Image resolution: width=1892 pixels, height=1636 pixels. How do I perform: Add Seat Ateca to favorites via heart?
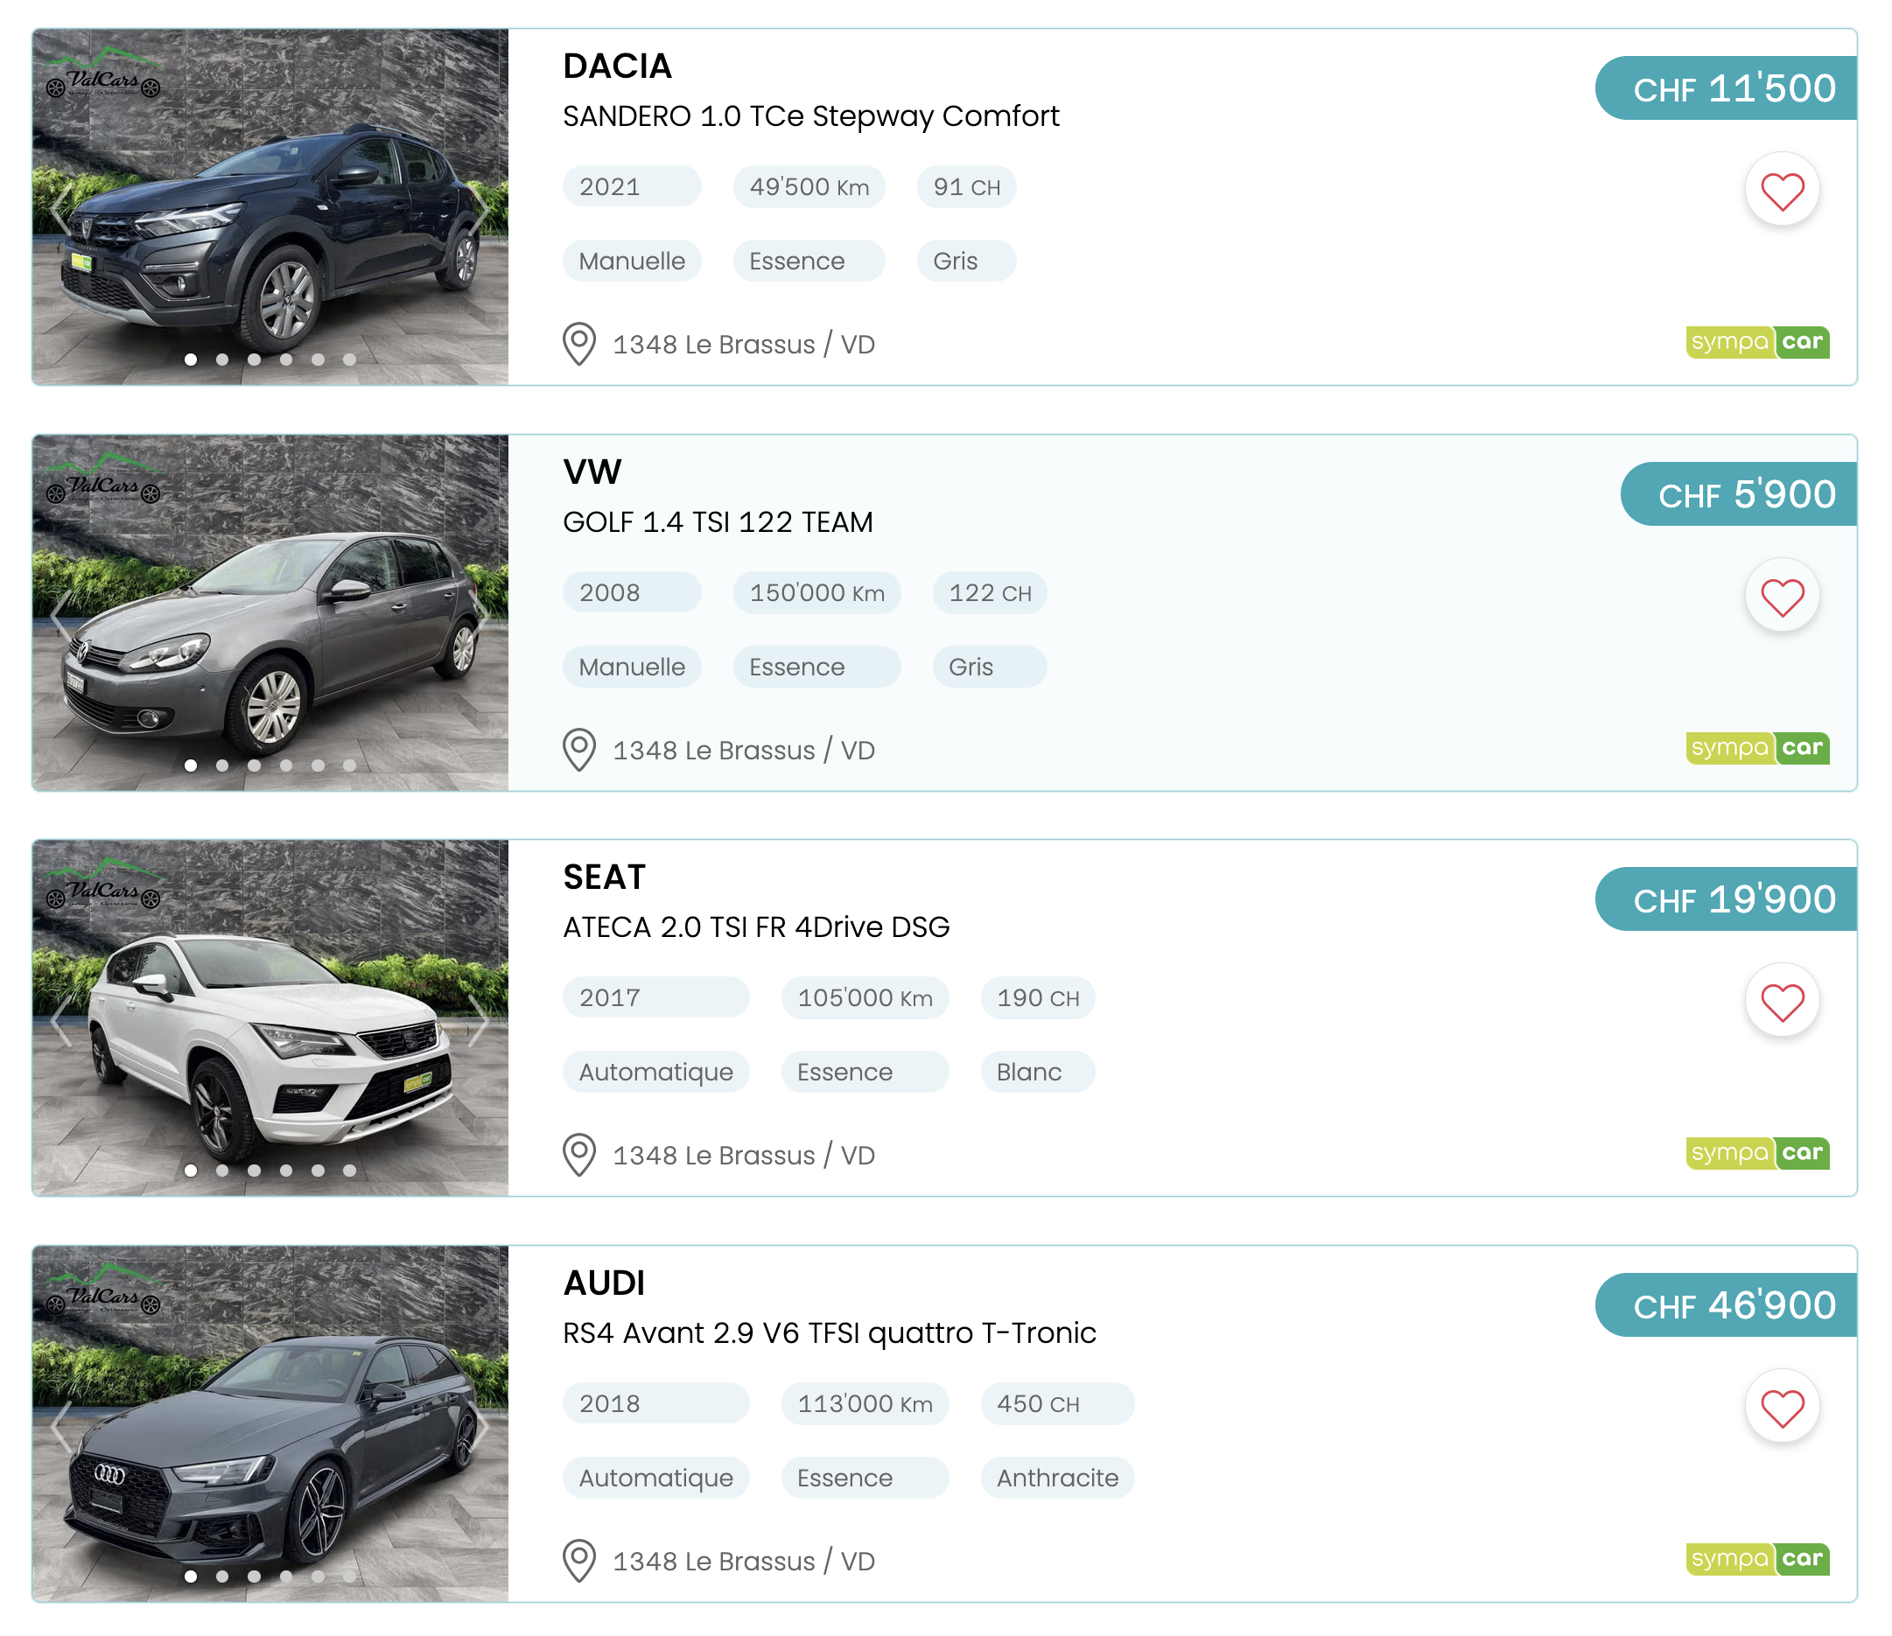(x=1782, y=1002)
